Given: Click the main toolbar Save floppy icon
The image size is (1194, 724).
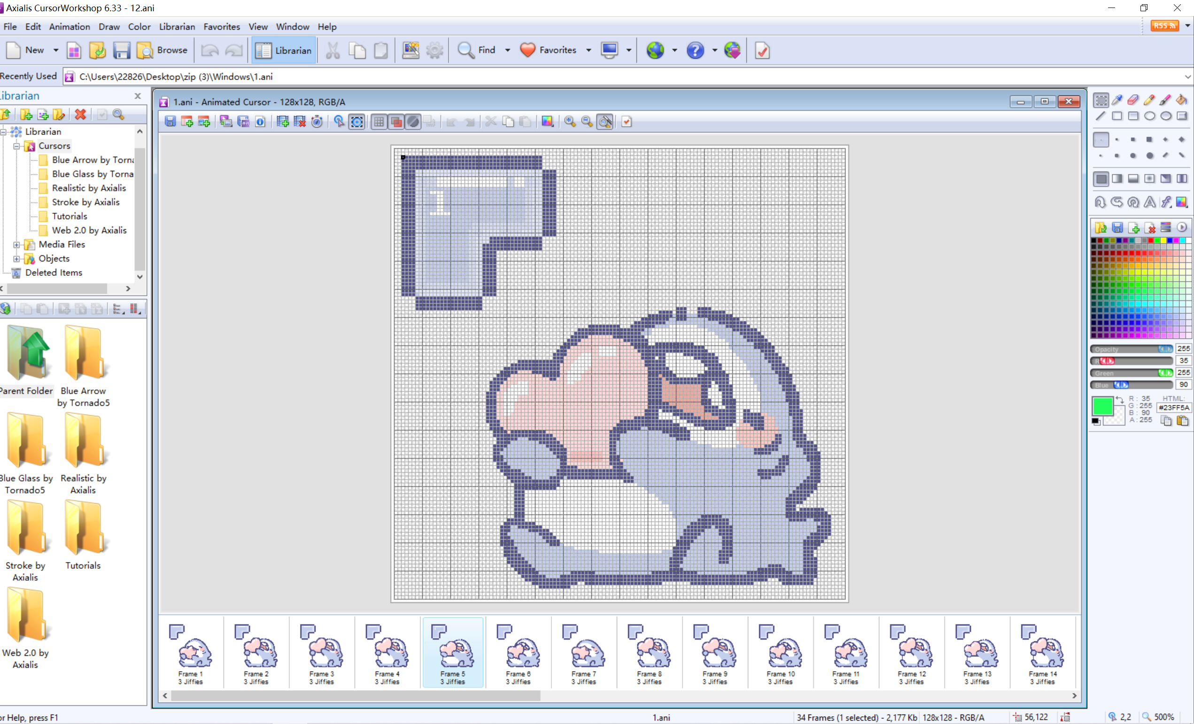Looking at the screenshot, I should coord(121,50).
